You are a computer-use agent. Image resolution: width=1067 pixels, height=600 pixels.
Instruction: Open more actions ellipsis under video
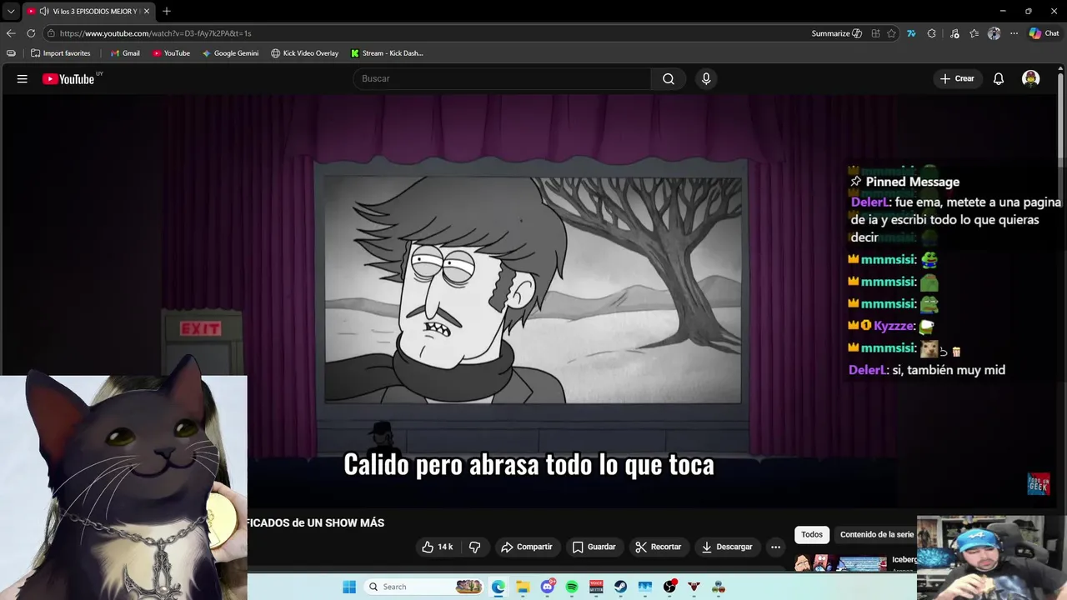point(775,547)
